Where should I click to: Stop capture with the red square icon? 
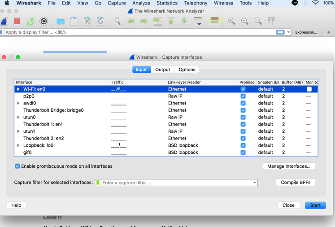(x=17, y=22)
